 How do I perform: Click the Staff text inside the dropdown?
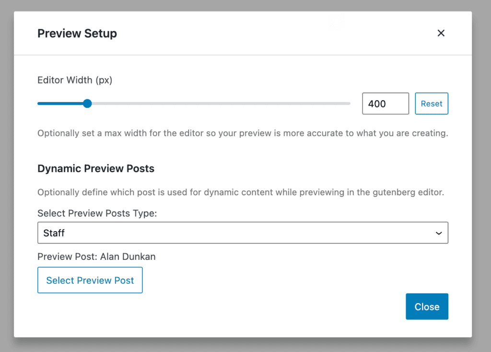[54, 233]
